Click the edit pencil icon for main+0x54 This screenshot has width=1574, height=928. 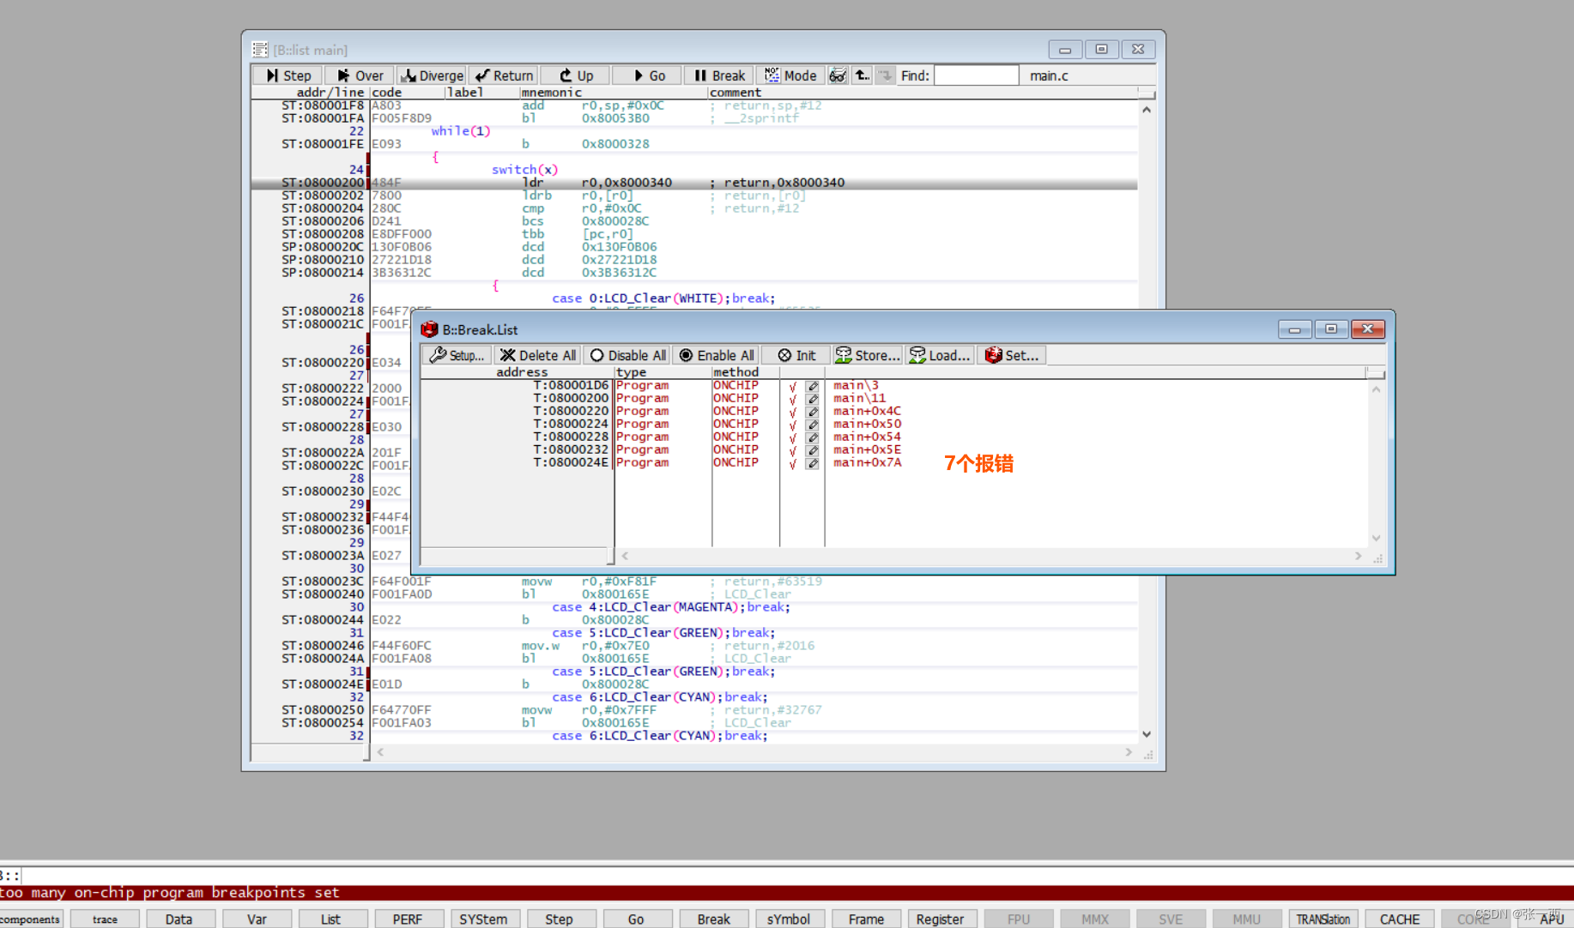812,437
